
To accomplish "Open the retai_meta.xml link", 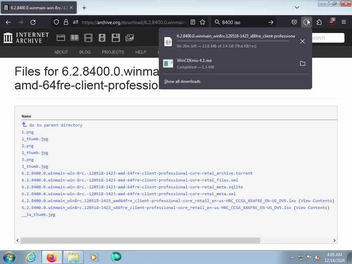I will (x=129, y=194).
